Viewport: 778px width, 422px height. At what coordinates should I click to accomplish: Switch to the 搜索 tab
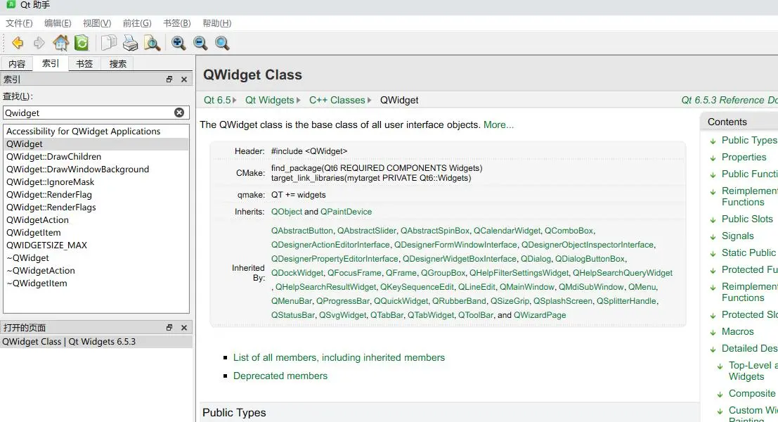(x=118, y=64)
